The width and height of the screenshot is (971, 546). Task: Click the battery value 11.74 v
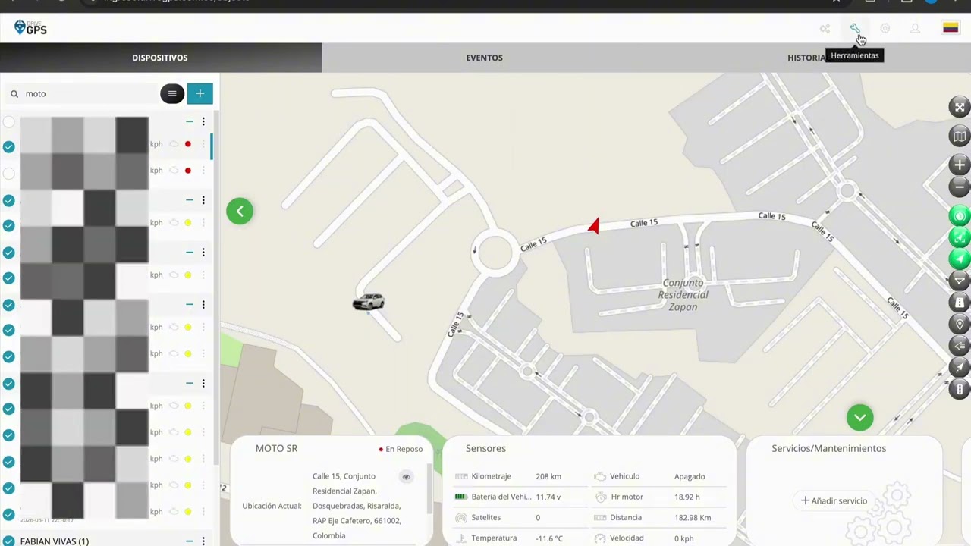point(548,497)
